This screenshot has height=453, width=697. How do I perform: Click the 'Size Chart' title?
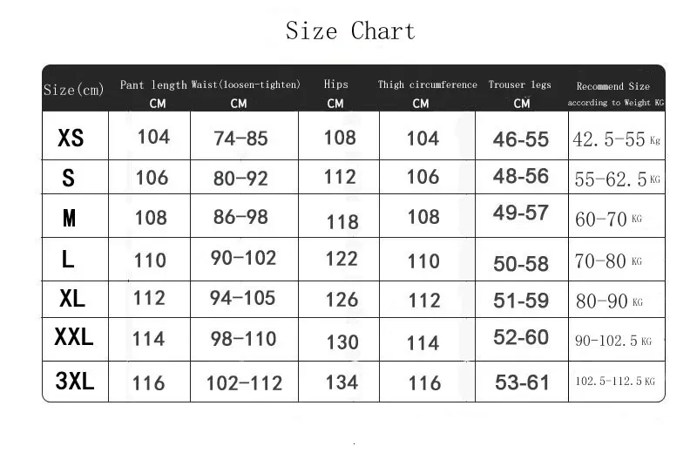coord(350,31)
